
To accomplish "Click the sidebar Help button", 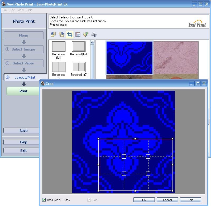I will [x=22, y=142].
